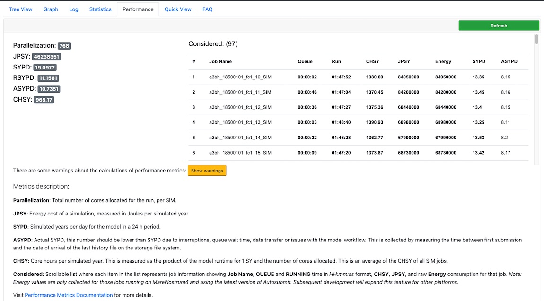Click run time 01:48:40

point(341,122)
